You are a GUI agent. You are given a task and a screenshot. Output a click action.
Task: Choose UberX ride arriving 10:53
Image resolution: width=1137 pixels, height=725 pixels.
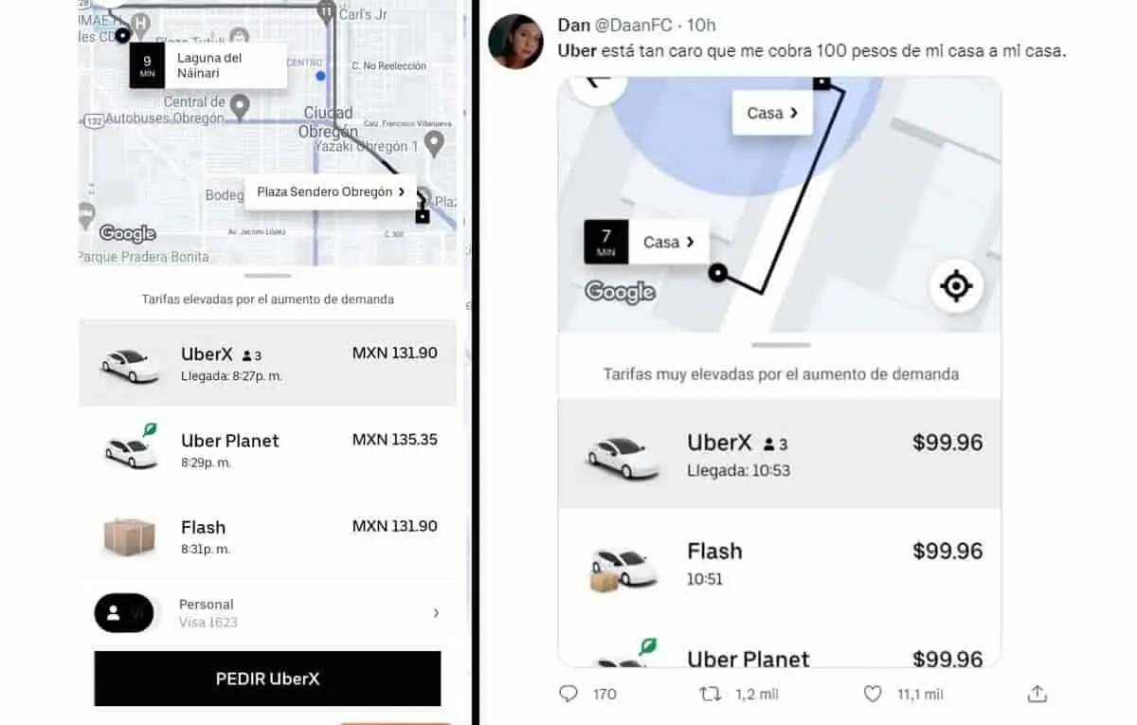point(779,454)
